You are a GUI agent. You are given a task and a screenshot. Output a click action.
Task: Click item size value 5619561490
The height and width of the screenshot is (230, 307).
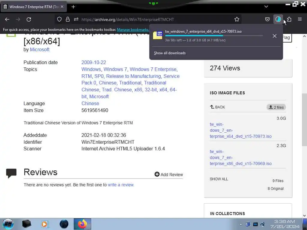coord(95,110)
